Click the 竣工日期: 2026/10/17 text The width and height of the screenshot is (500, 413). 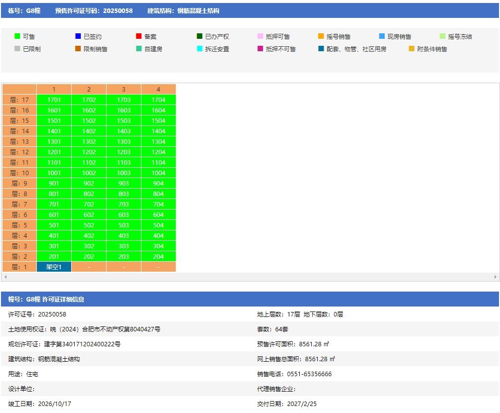click(39, 404)
